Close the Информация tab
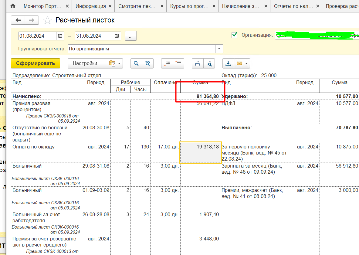The width and height of the screenshot is (359, 255). (x=110, y=6)
